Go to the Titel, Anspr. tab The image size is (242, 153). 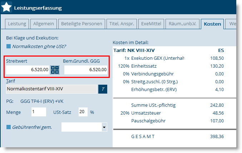point(121,24)
